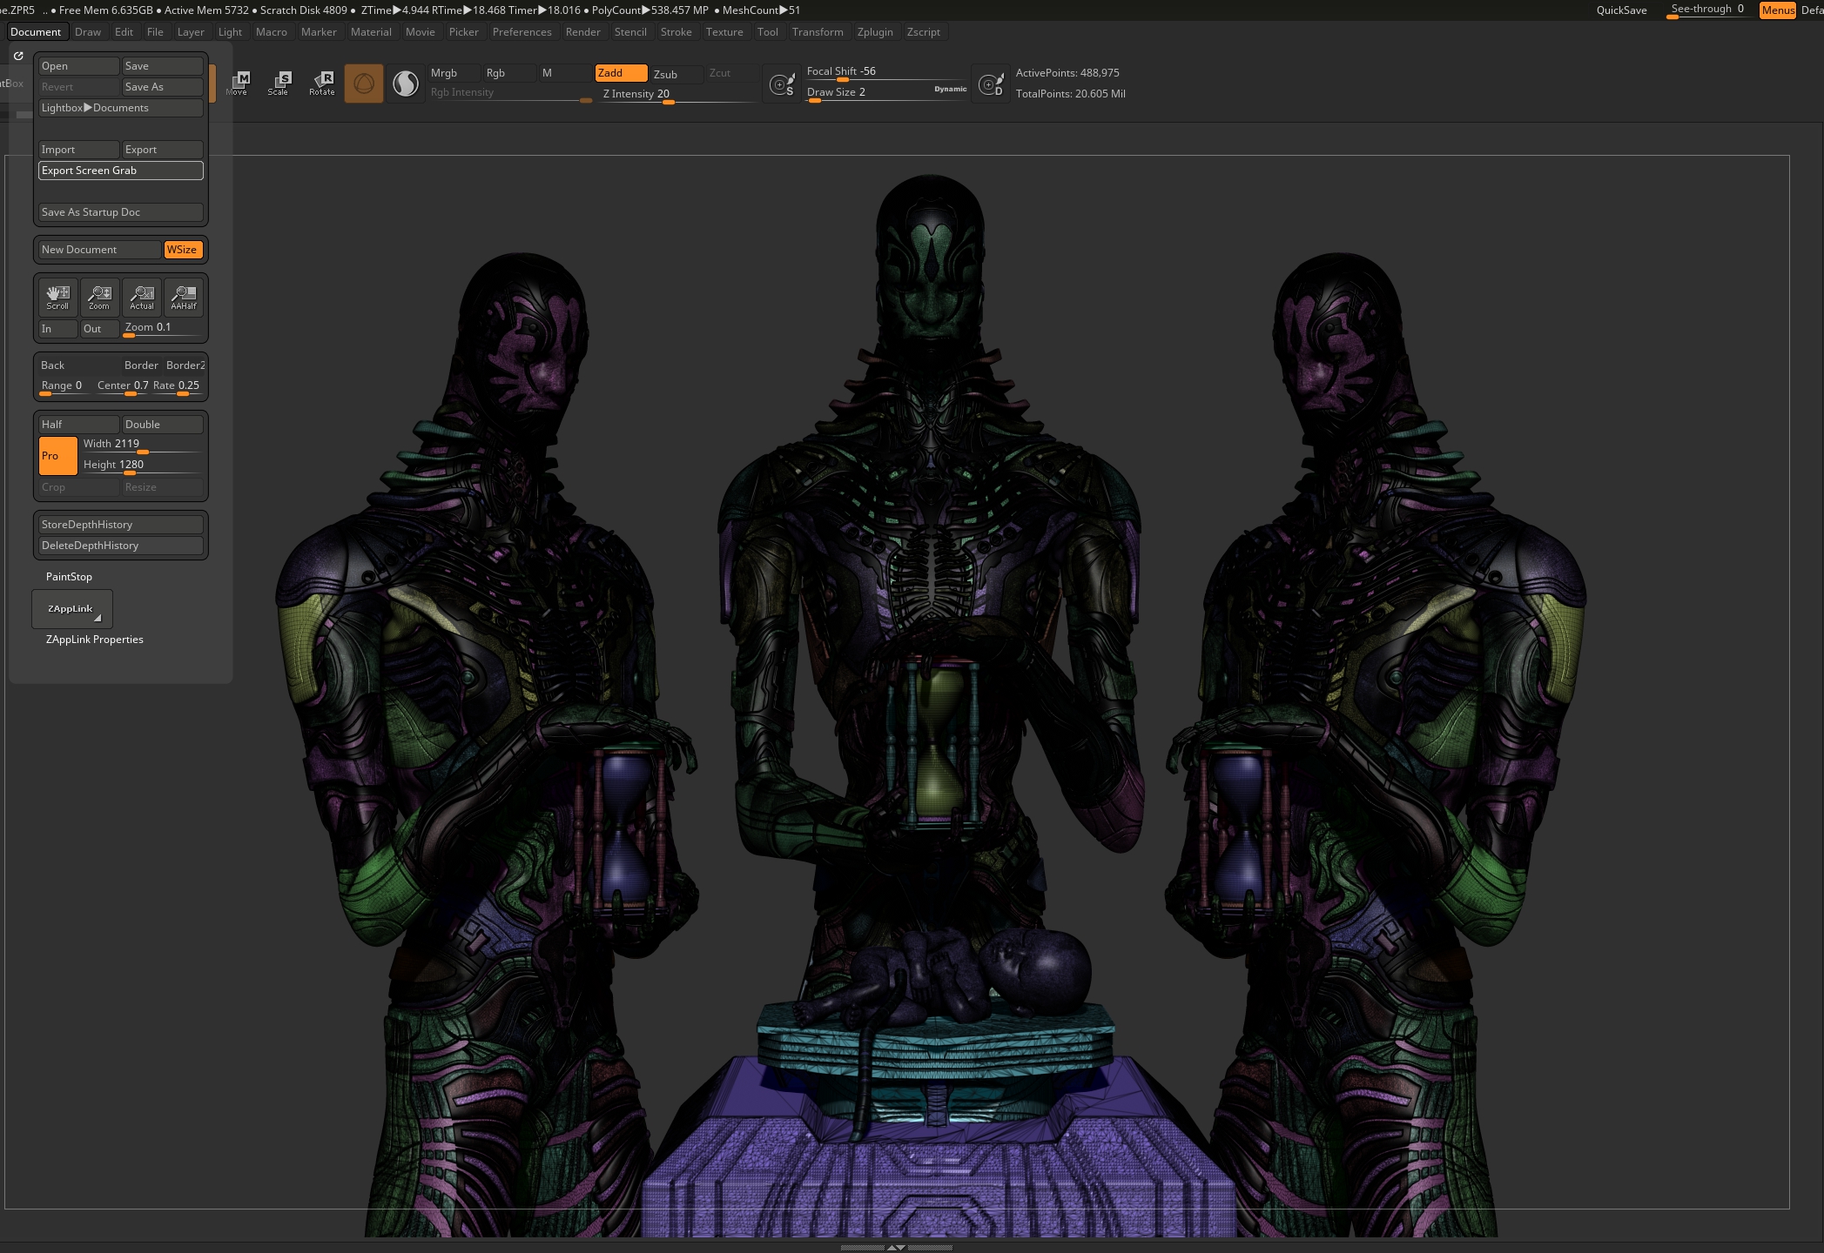Toggle the Zadd mode button

tap(621, 73)
